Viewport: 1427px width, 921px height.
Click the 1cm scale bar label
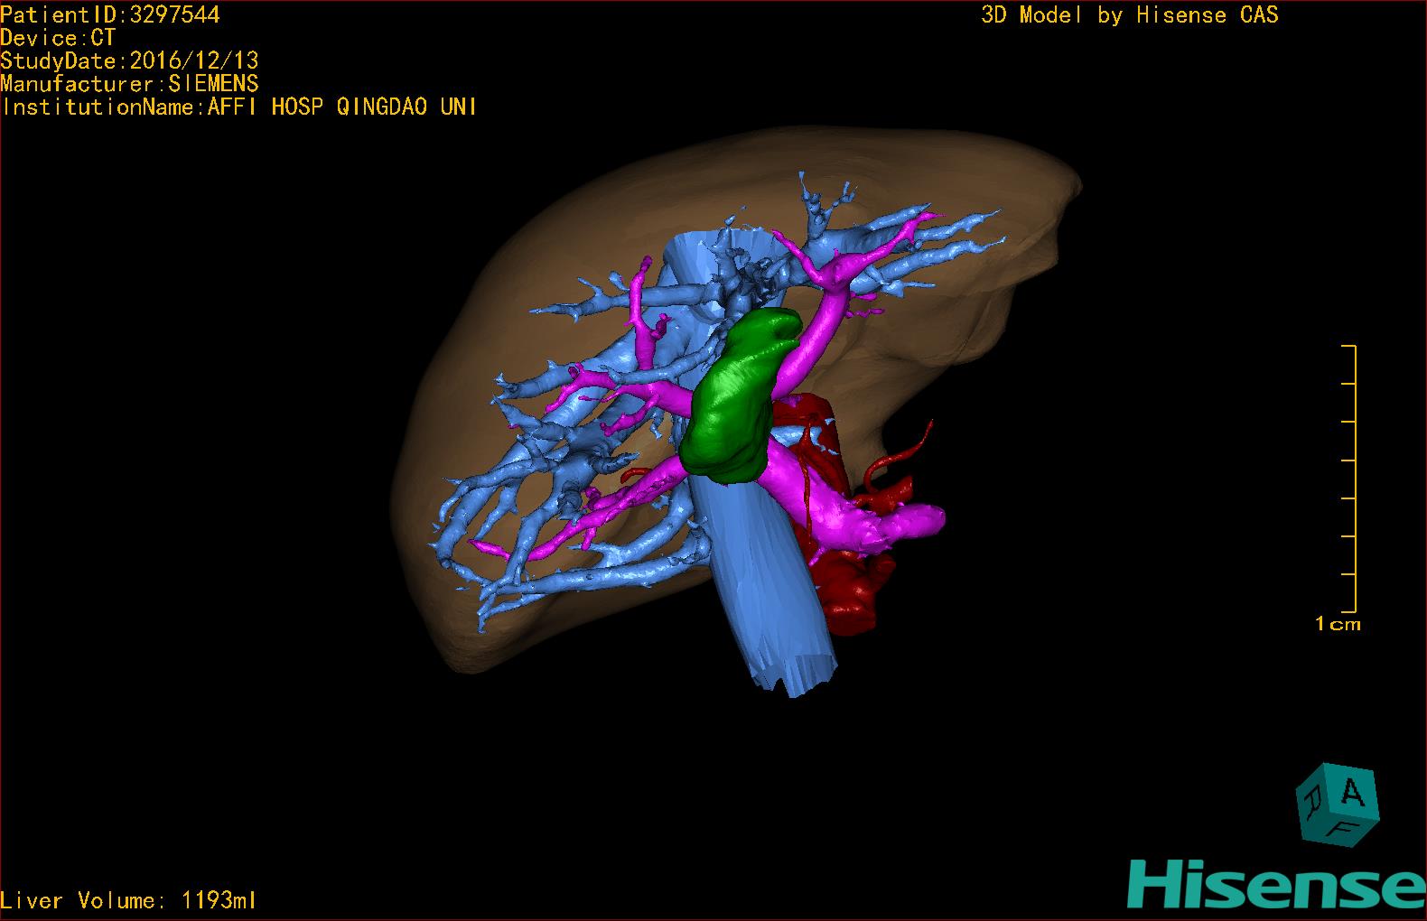[1338, 624]
